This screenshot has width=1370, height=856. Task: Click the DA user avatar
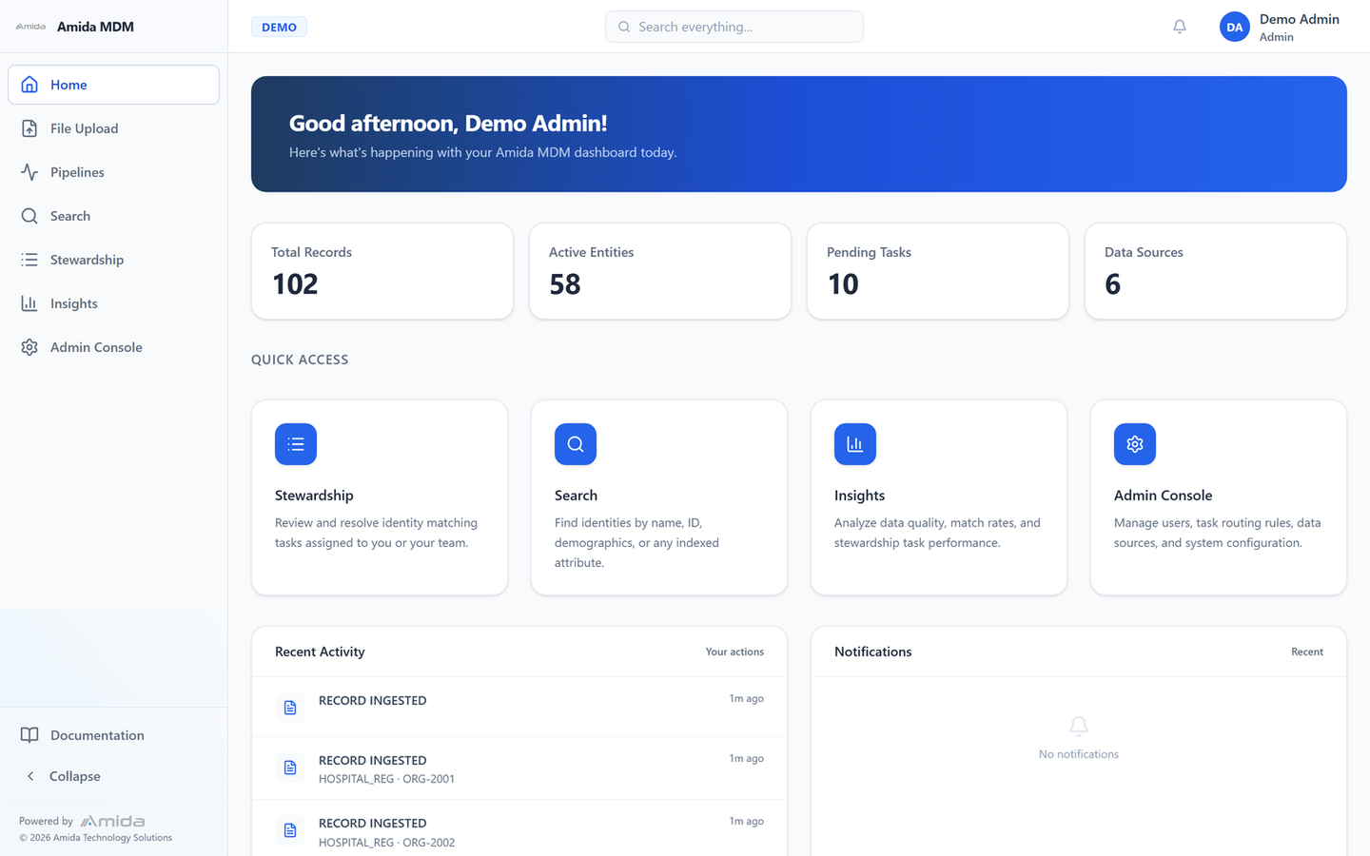(x=1235, y=27)
